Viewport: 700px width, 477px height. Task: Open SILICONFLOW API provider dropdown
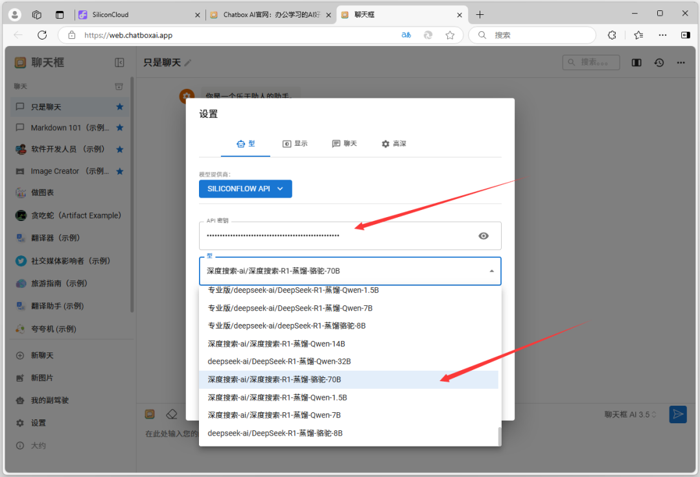(246, 189)
